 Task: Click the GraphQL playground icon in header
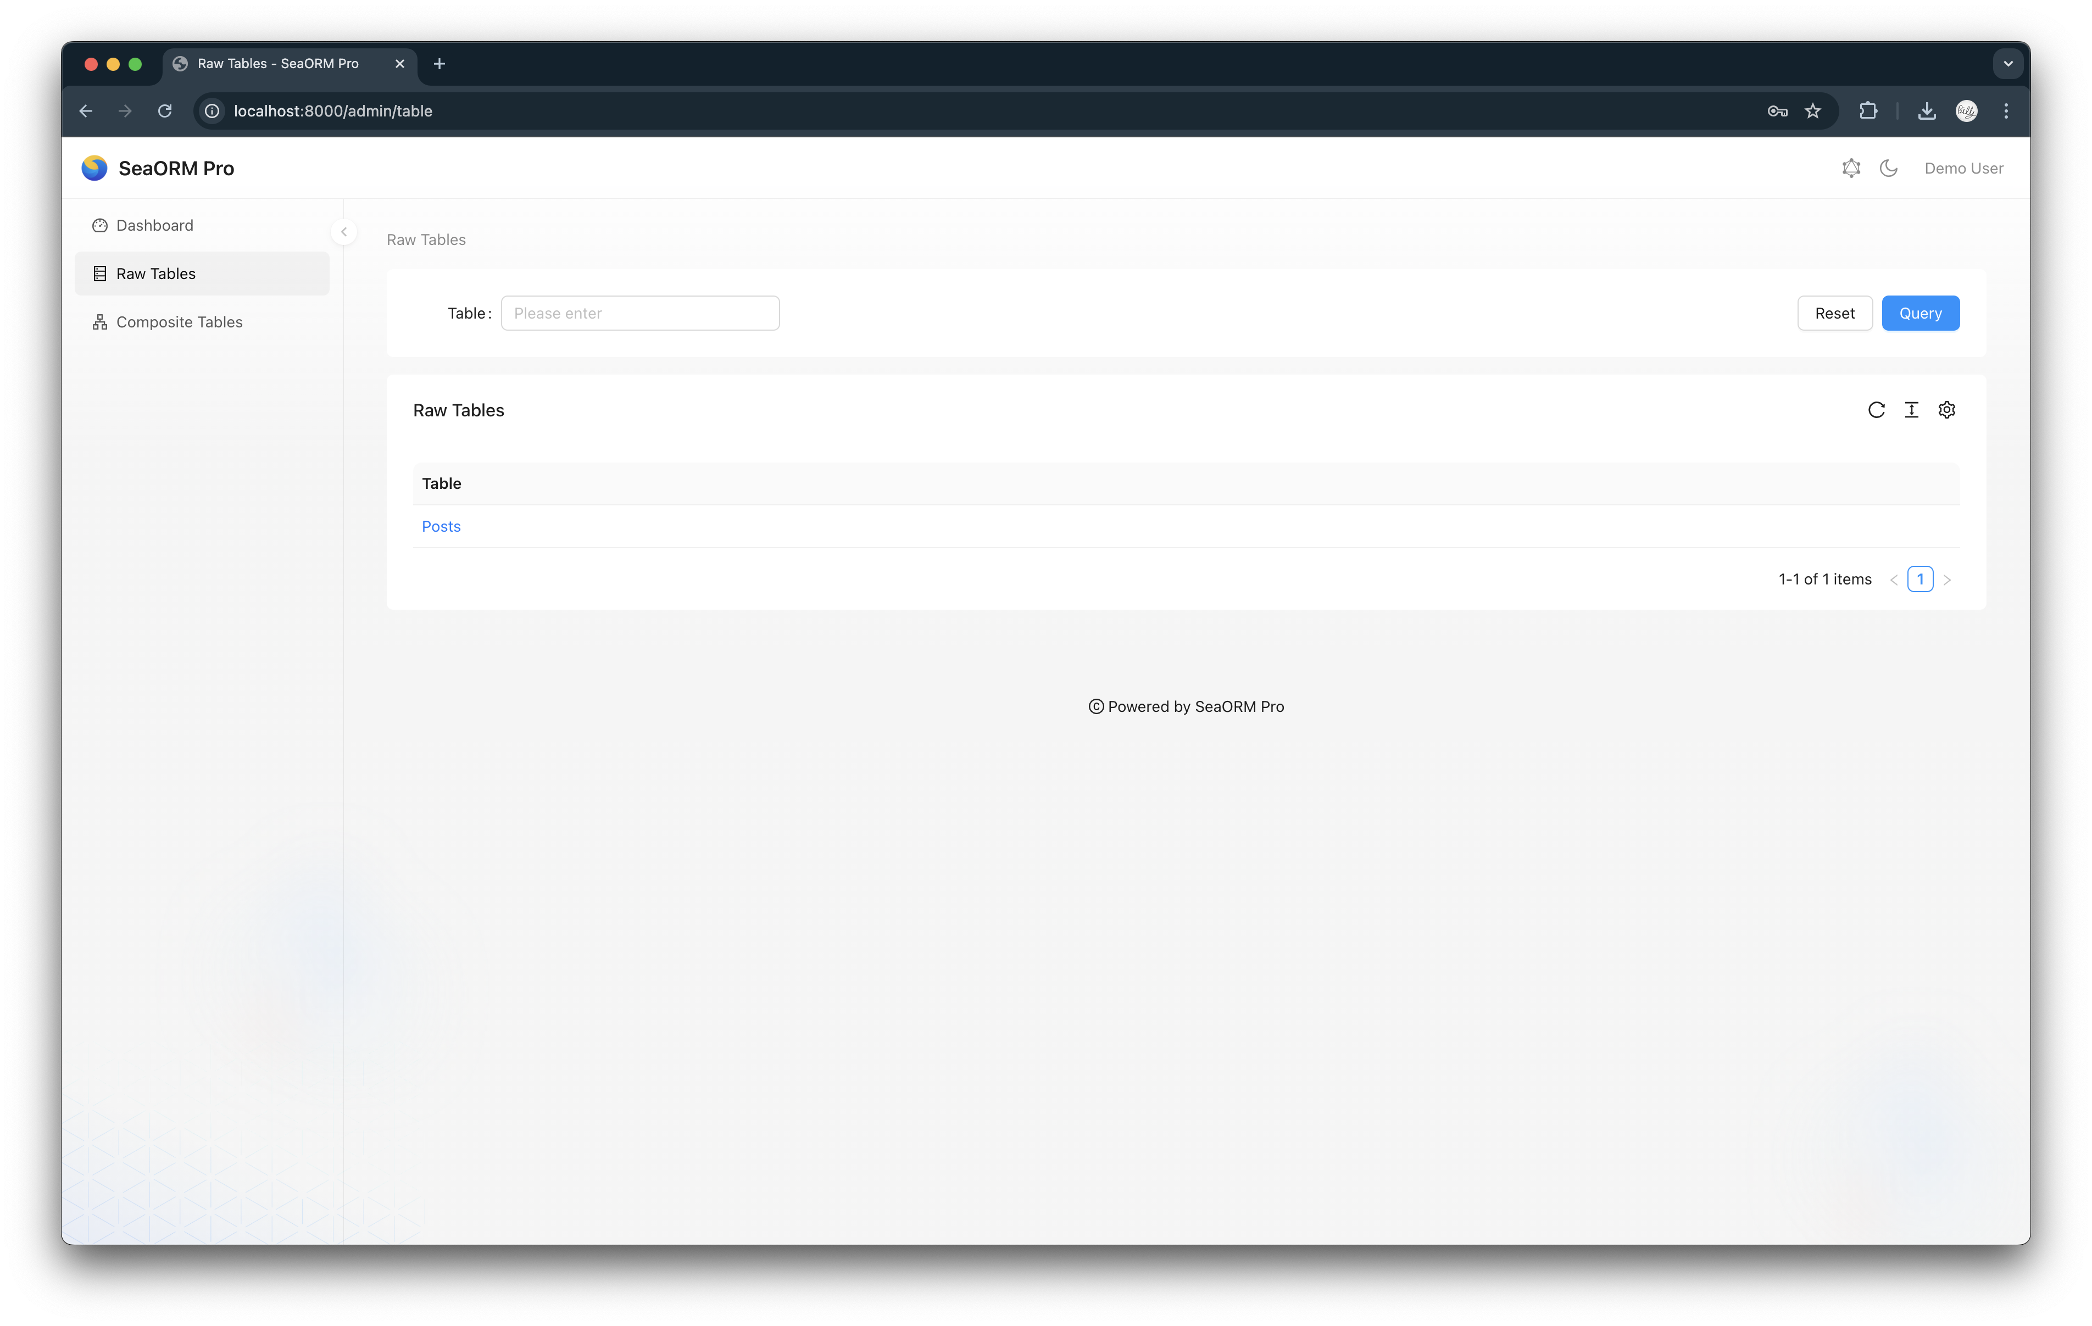coord(1850,169)
